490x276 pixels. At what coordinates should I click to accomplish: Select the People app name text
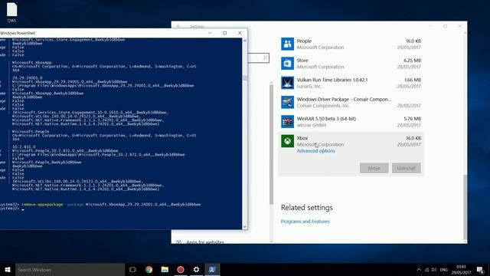tap(304, 41)
